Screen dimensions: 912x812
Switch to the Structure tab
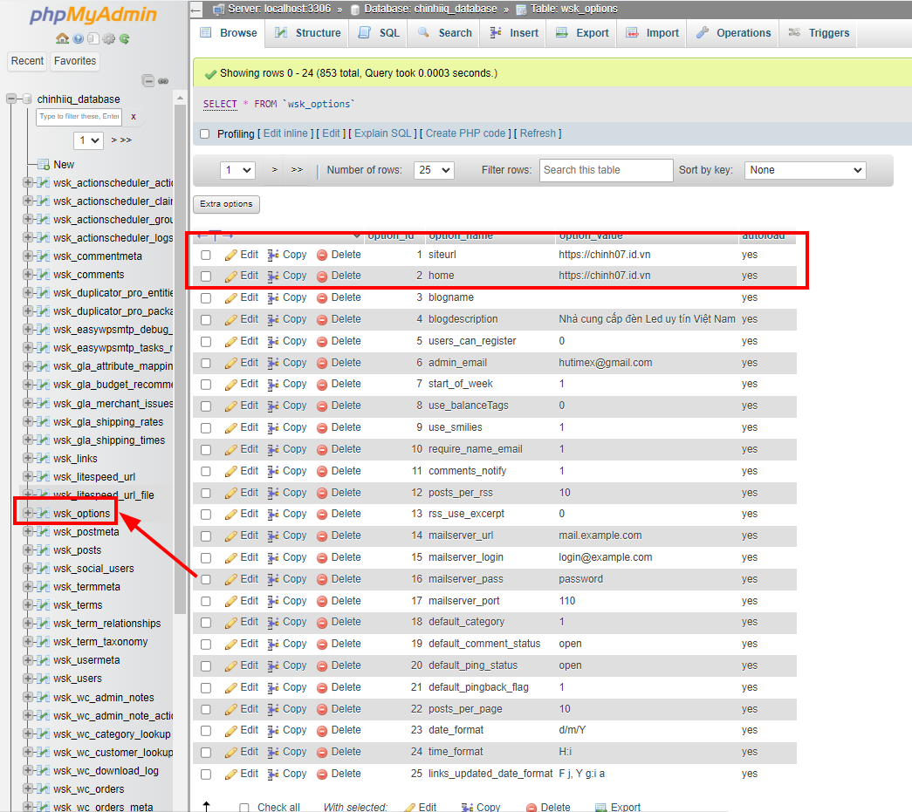[308, 33]
